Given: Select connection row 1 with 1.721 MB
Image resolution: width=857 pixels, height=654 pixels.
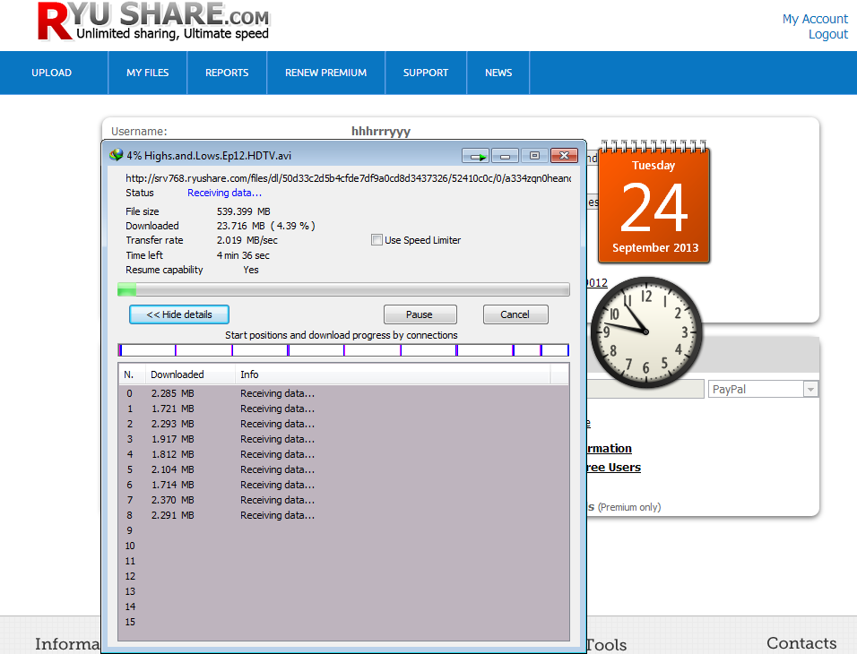Looking at the screenshot, I should click(x=343, y=409).
